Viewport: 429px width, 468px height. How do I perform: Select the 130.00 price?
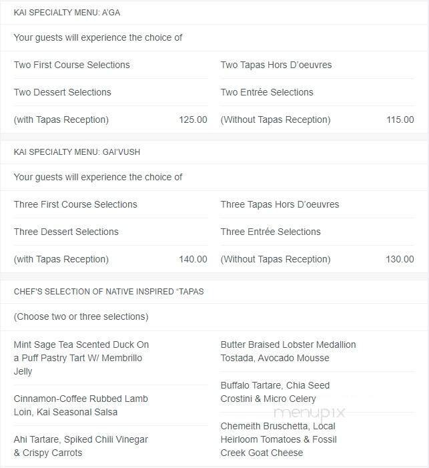coord(400,260)
